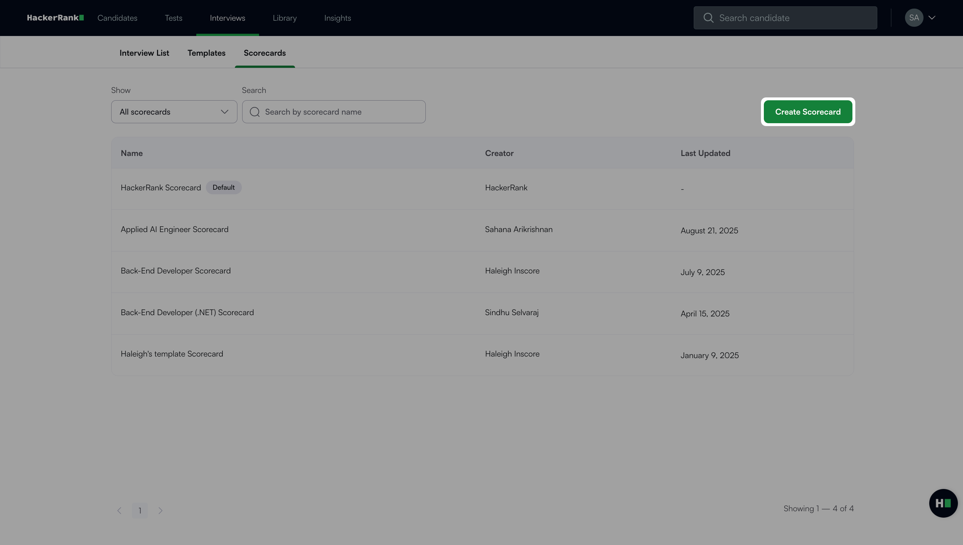This screenshot has width=963, height=545.
Task: Click the Search candidate field
Action: [x=794, y=18]
